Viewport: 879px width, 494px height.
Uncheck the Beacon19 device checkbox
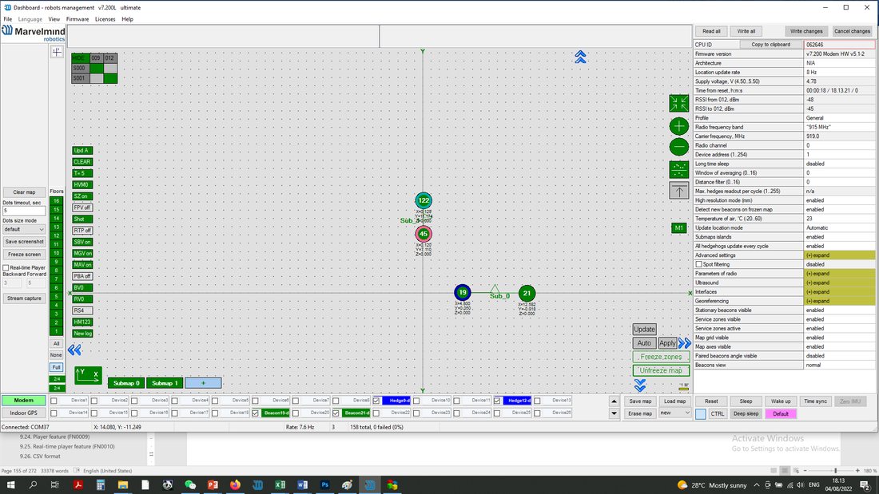[256, 413]
